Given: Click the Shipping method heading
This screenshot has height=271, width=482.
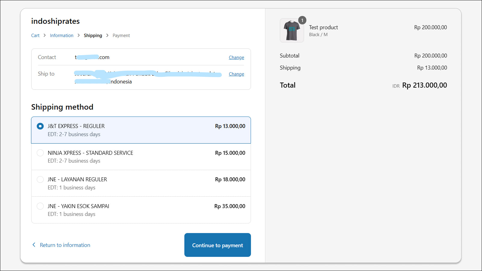Looking at the screenshot, I should (x=62, y=107).
